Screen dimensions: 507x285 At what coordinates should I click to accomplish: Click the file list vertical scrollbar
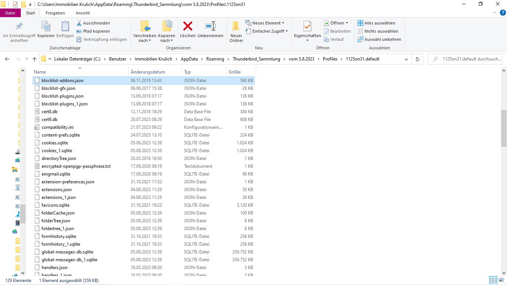pos(504,128)
